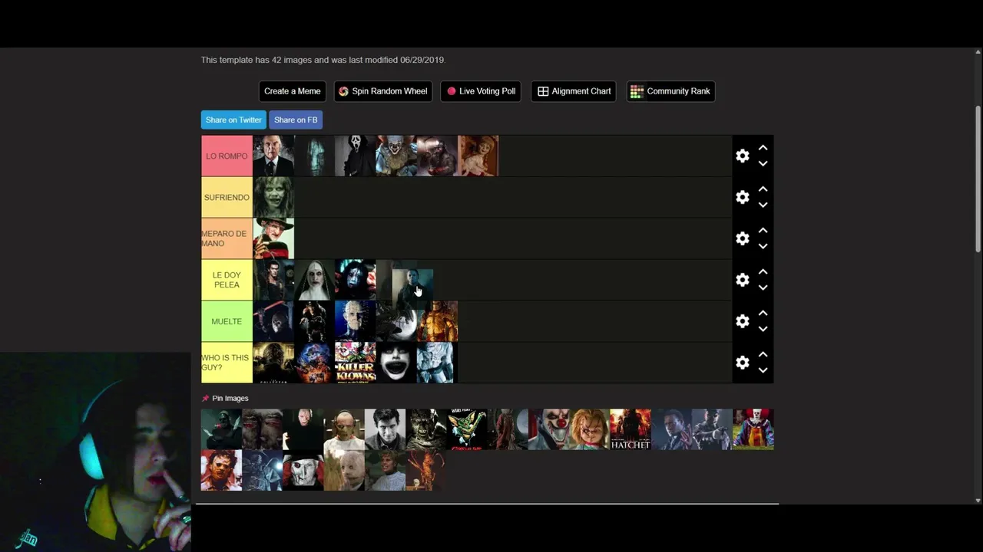The image size is (983, 552).
Task: Move LE DOY PELEA tier up
Action: coord(763,272)
